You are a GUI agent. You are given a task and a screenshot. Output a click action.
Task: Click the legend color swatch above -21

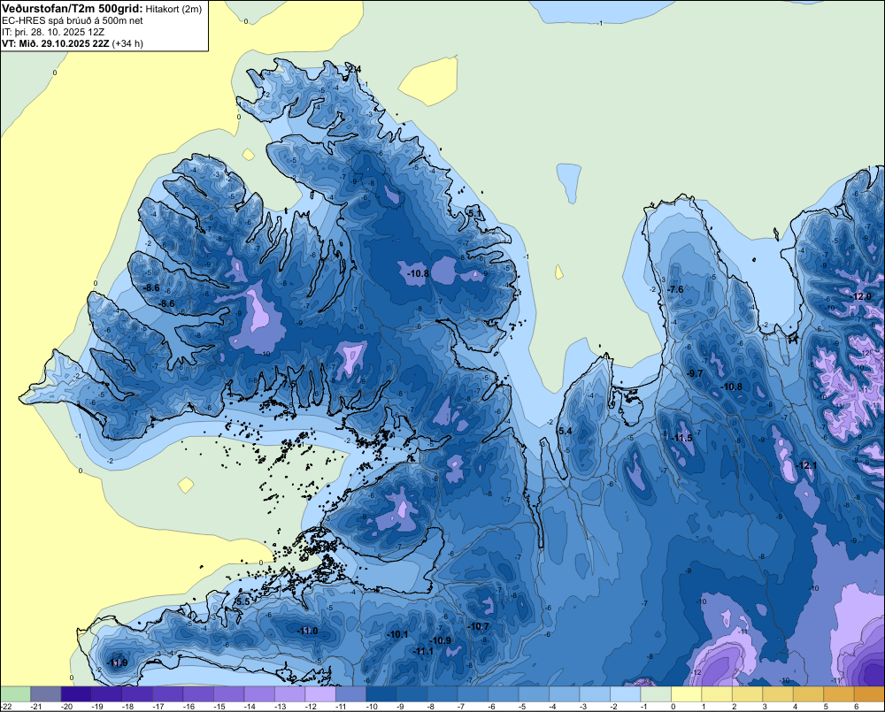tap(46, 693)
